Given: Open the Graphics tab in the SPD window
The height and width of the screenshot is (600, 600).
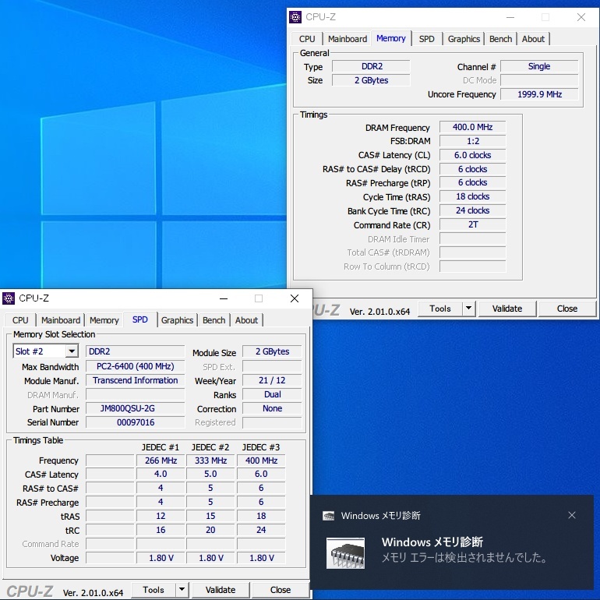Looking at the screenshot, I should pyautogui.click(x=177, y=320).
